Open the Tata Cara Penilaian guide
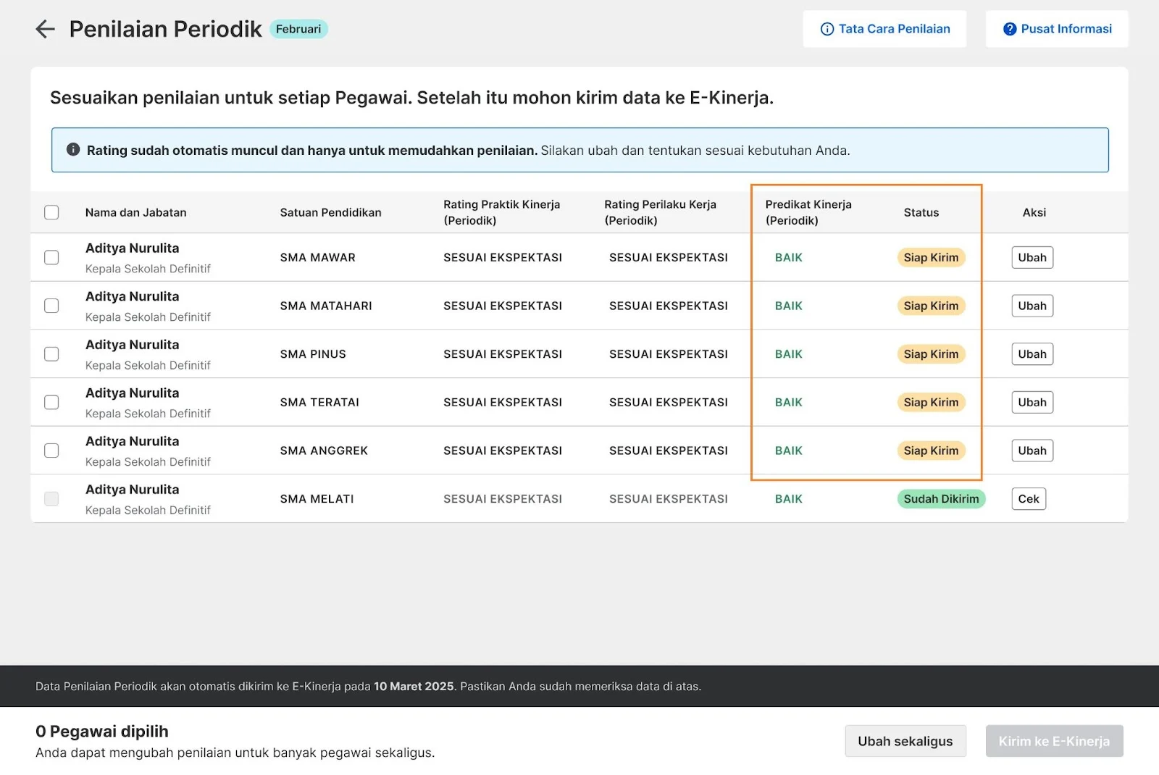This screenshot has width=1159, height=775. [884, 29]
